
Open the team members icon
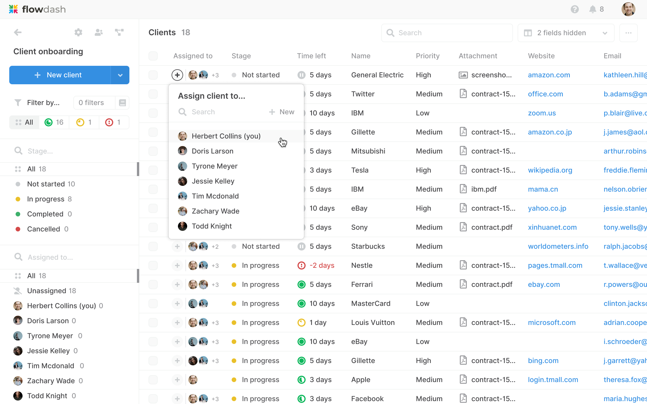[99, 32]
